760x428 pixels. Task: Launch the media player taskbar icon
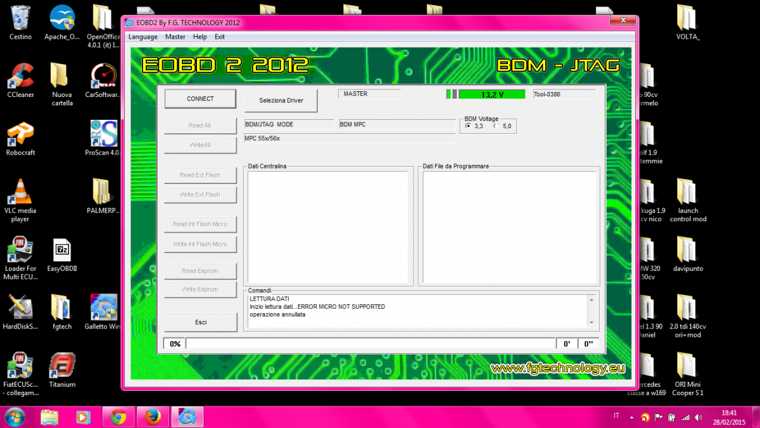[x=82, y=417]
